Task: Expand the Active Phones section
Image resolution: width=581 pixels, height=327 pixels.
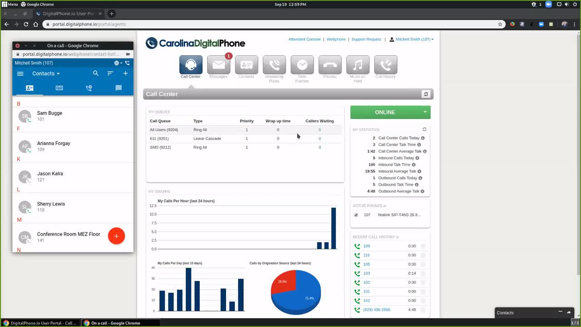Action: 369,206
